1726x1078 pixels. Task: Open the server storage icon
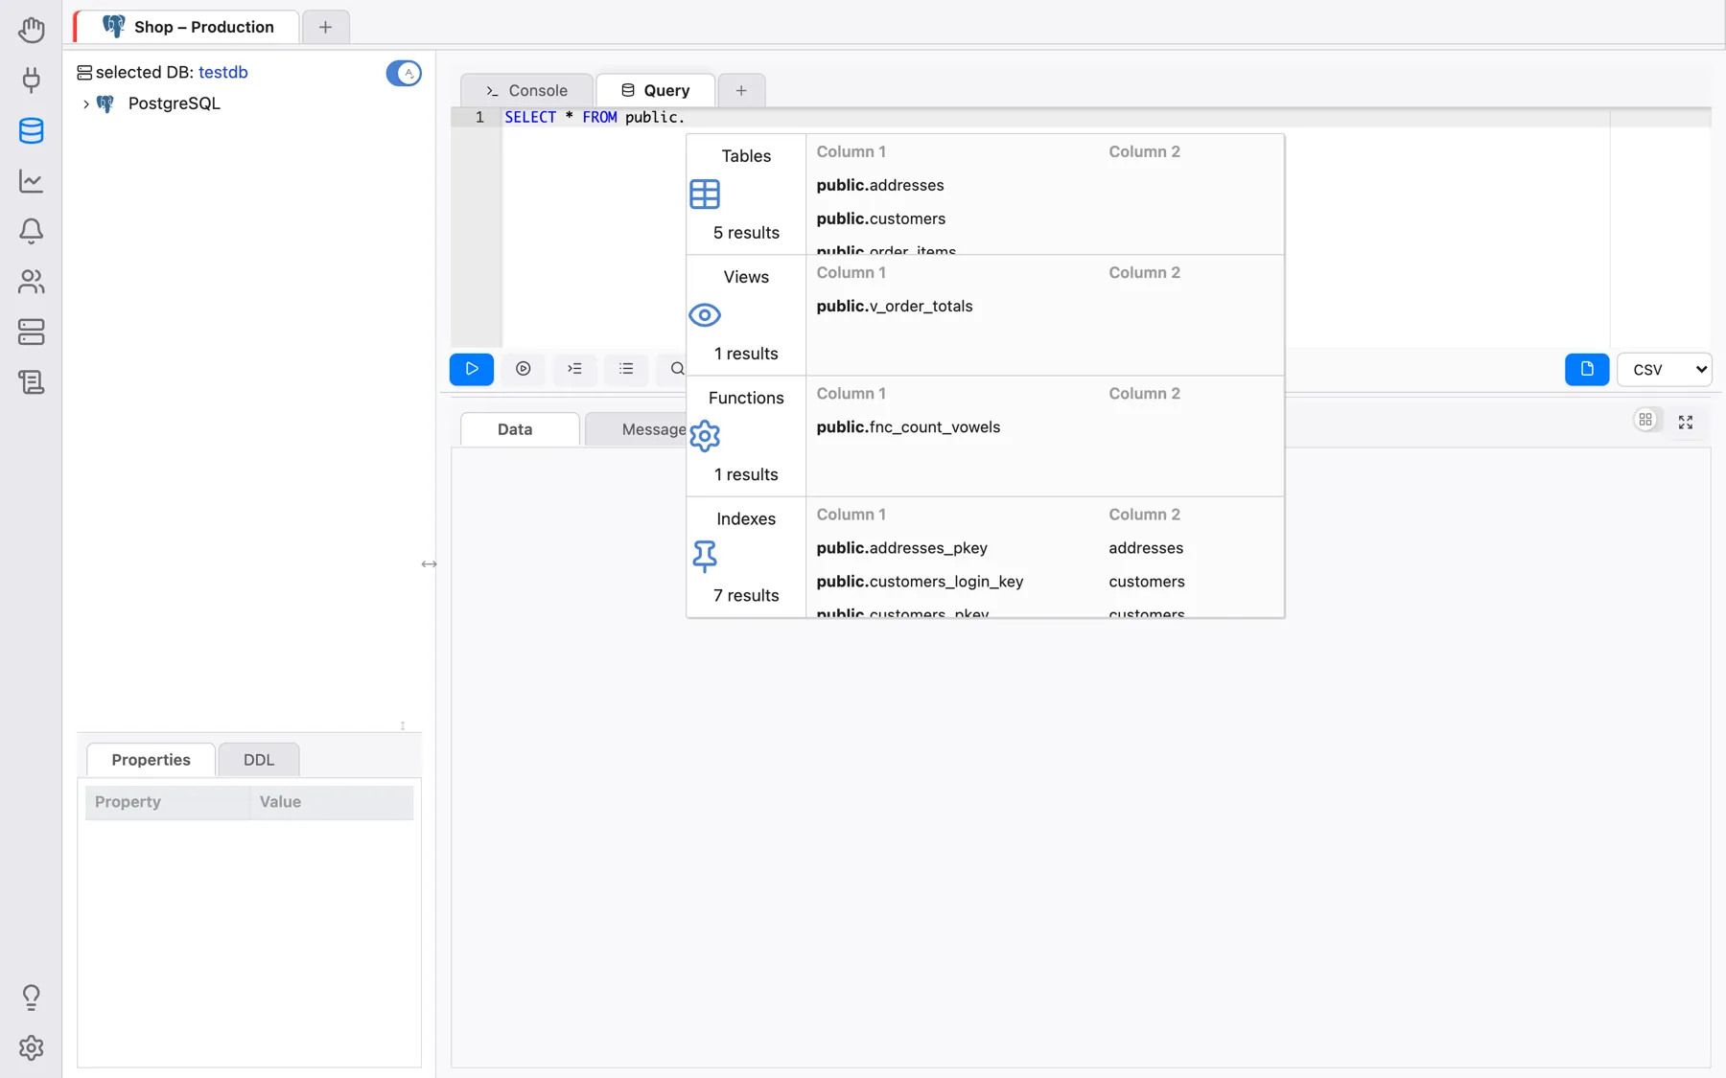tap(31, 332)
